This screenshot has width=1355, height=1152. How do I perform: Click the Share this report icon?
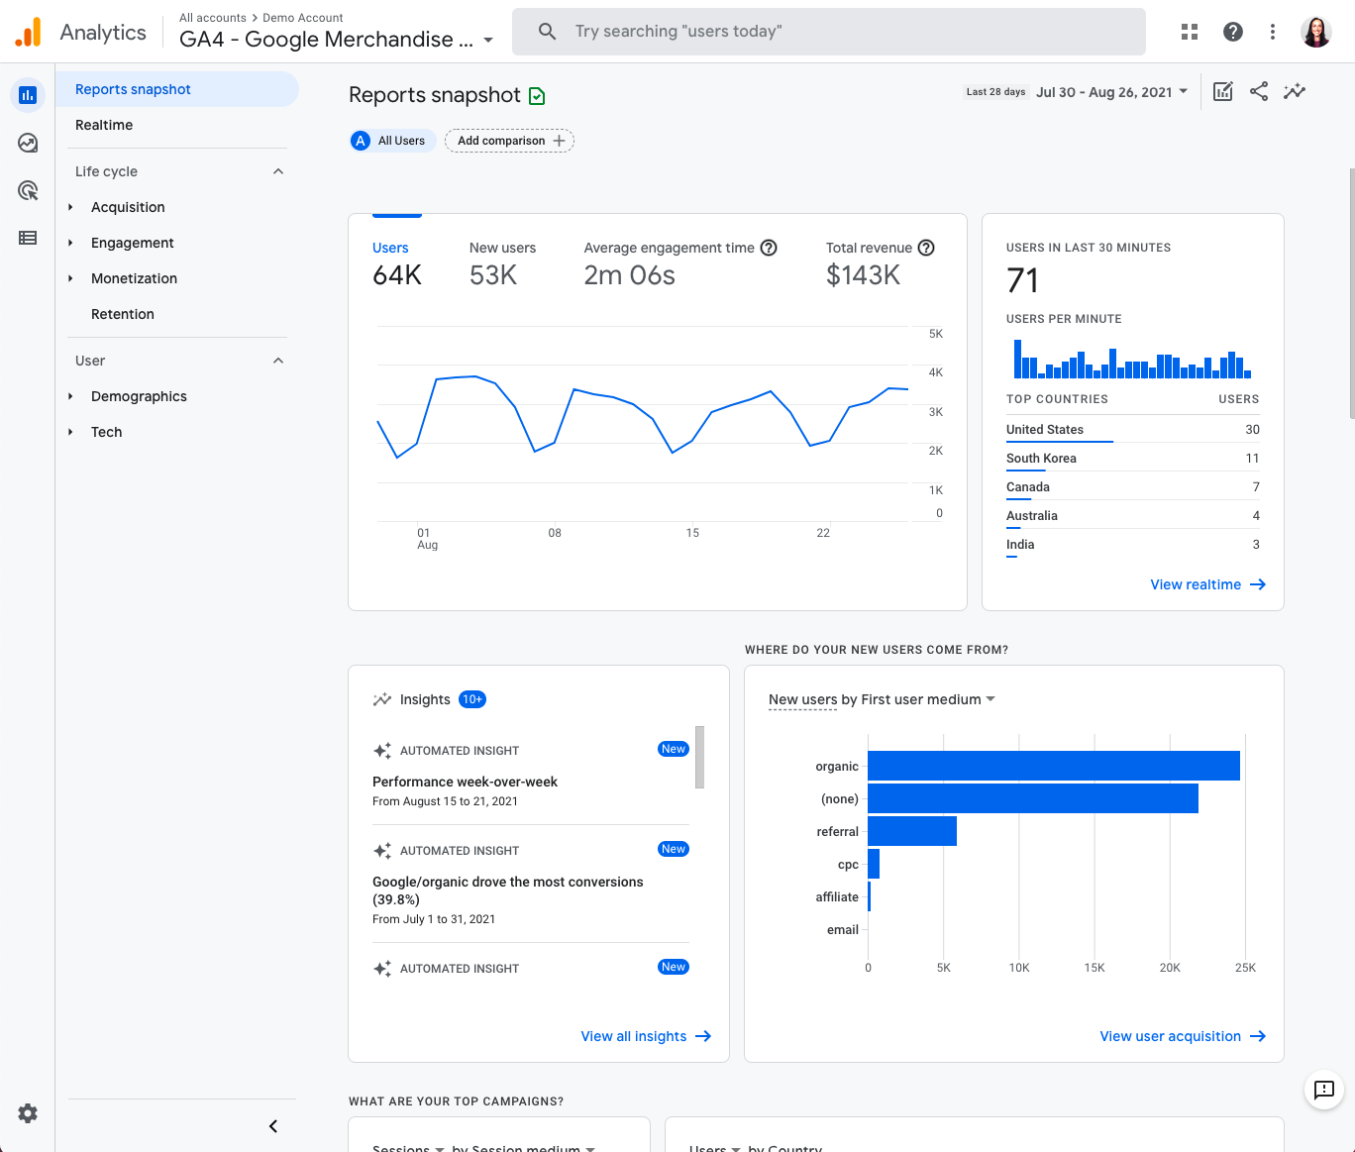(1258, 91)
